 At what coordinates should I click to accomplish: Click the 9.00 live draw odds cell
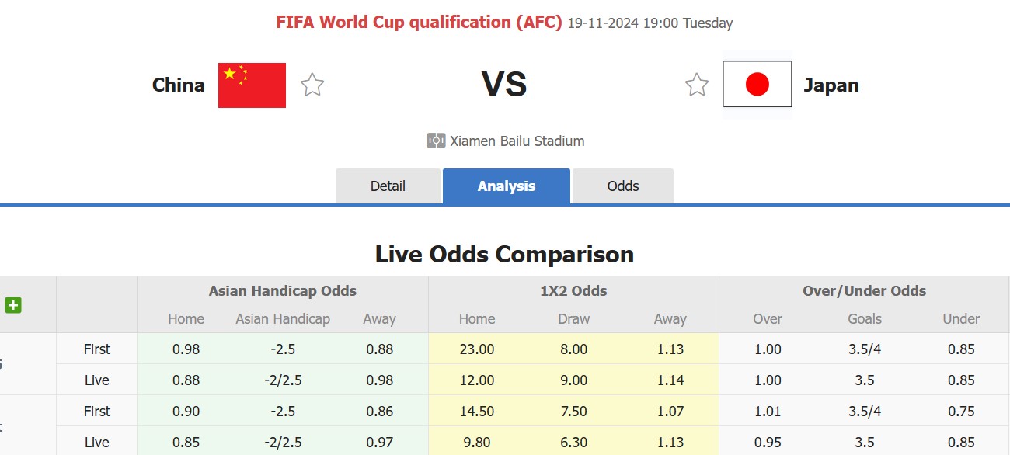(573, 380)
